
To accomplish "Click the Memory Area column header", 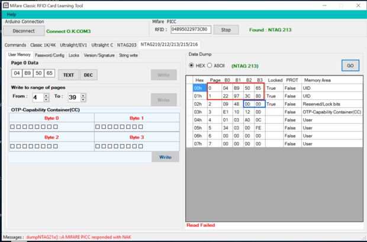I will (332, 80).
